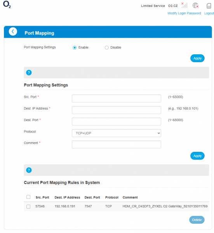The image size is (214, 233).
Task: Open help icon above Current Port Mapping Rules
Action: [x=29, y=170]
